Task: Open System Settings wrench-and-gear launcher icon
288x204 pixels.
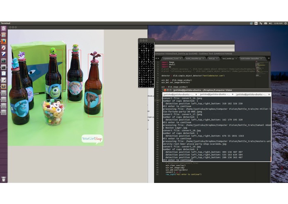Action: click(3, 48)
